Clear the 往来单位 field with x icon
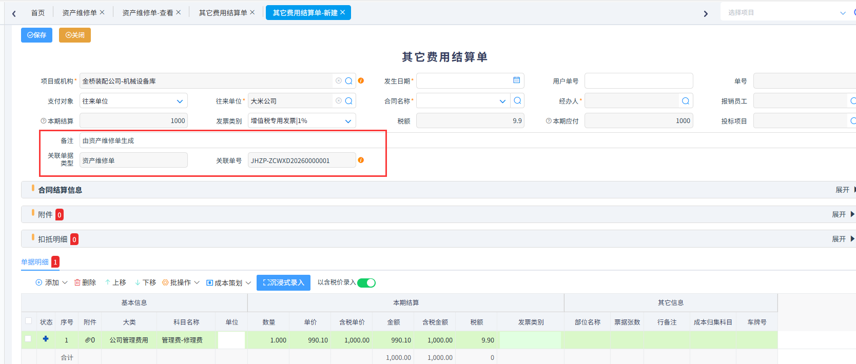The image size is (856, 364). click(338, 101)
